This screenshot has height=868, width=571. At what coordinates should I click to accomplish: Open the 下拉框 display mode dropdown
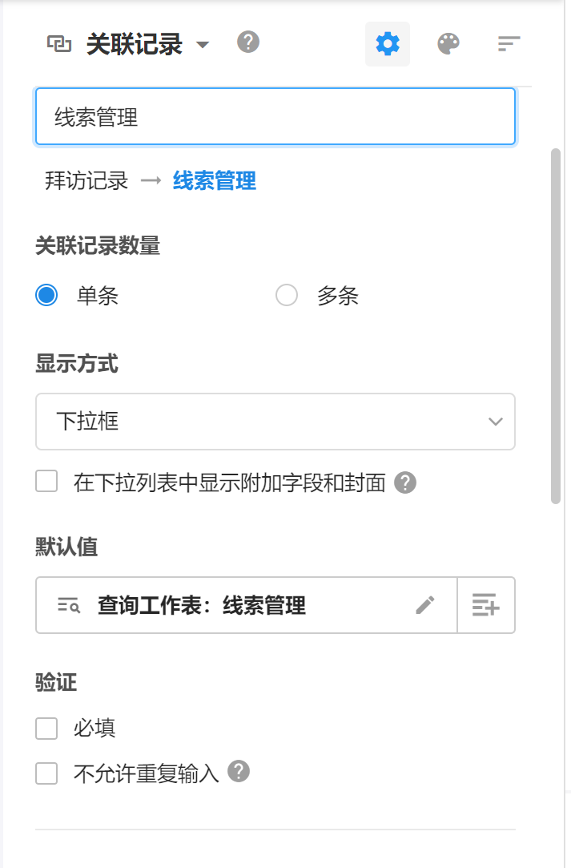point(275,422)
